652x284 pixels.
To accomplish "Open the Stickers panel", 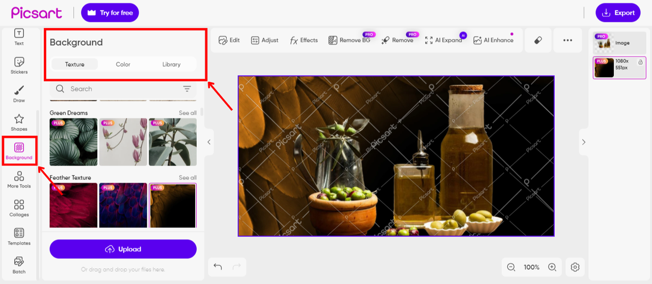I will (19, 65).
